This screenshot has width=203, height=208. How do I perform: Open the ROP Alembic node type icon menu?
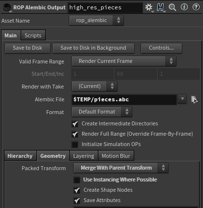click(7, 7)
